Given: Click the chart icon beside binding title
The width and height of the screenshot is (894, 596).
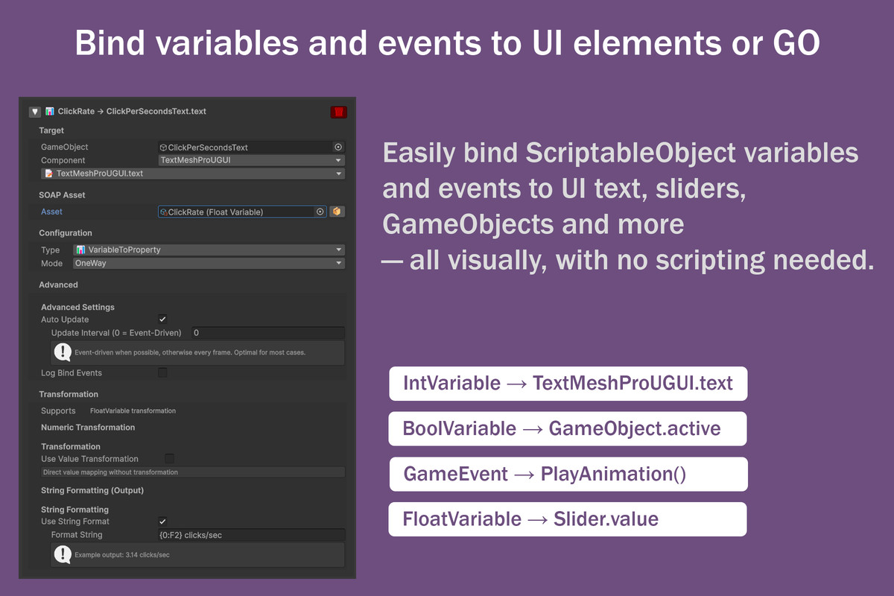Looking at the screenshot, I should (49, 112).
